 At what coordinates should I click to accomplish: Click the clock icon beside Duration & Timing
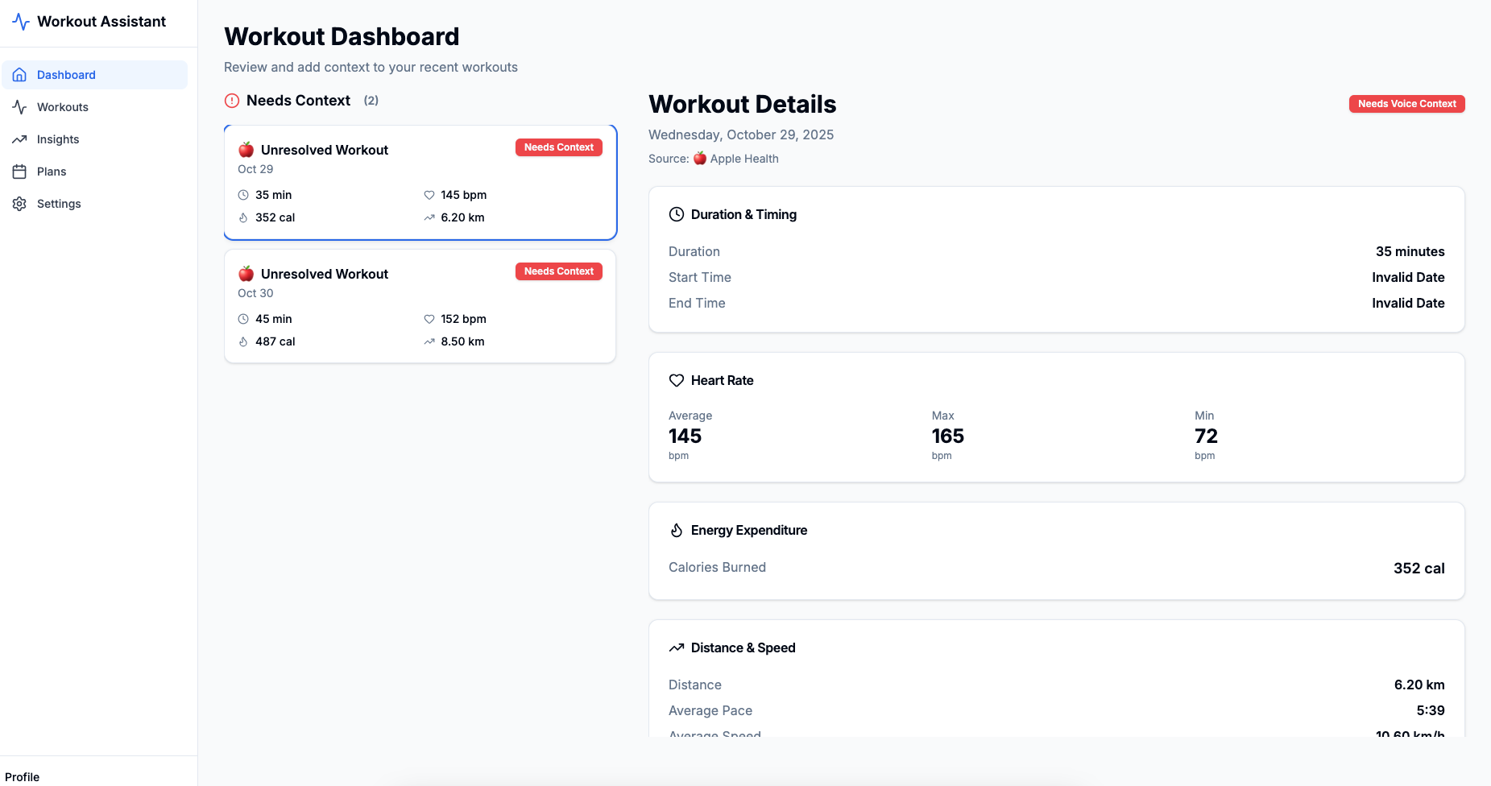pos(677,214)
